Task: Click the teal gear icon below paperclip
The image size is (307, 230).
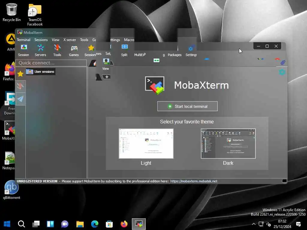Action: pos(282,72)
